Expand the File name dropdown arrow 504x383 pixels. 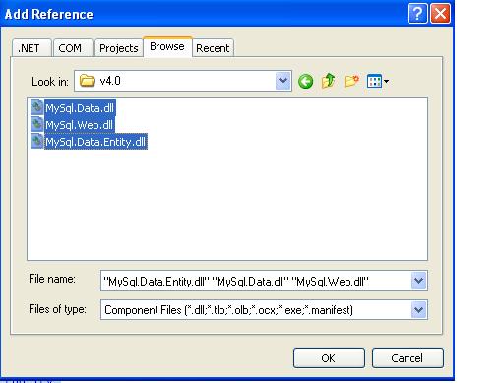(419, 281)
